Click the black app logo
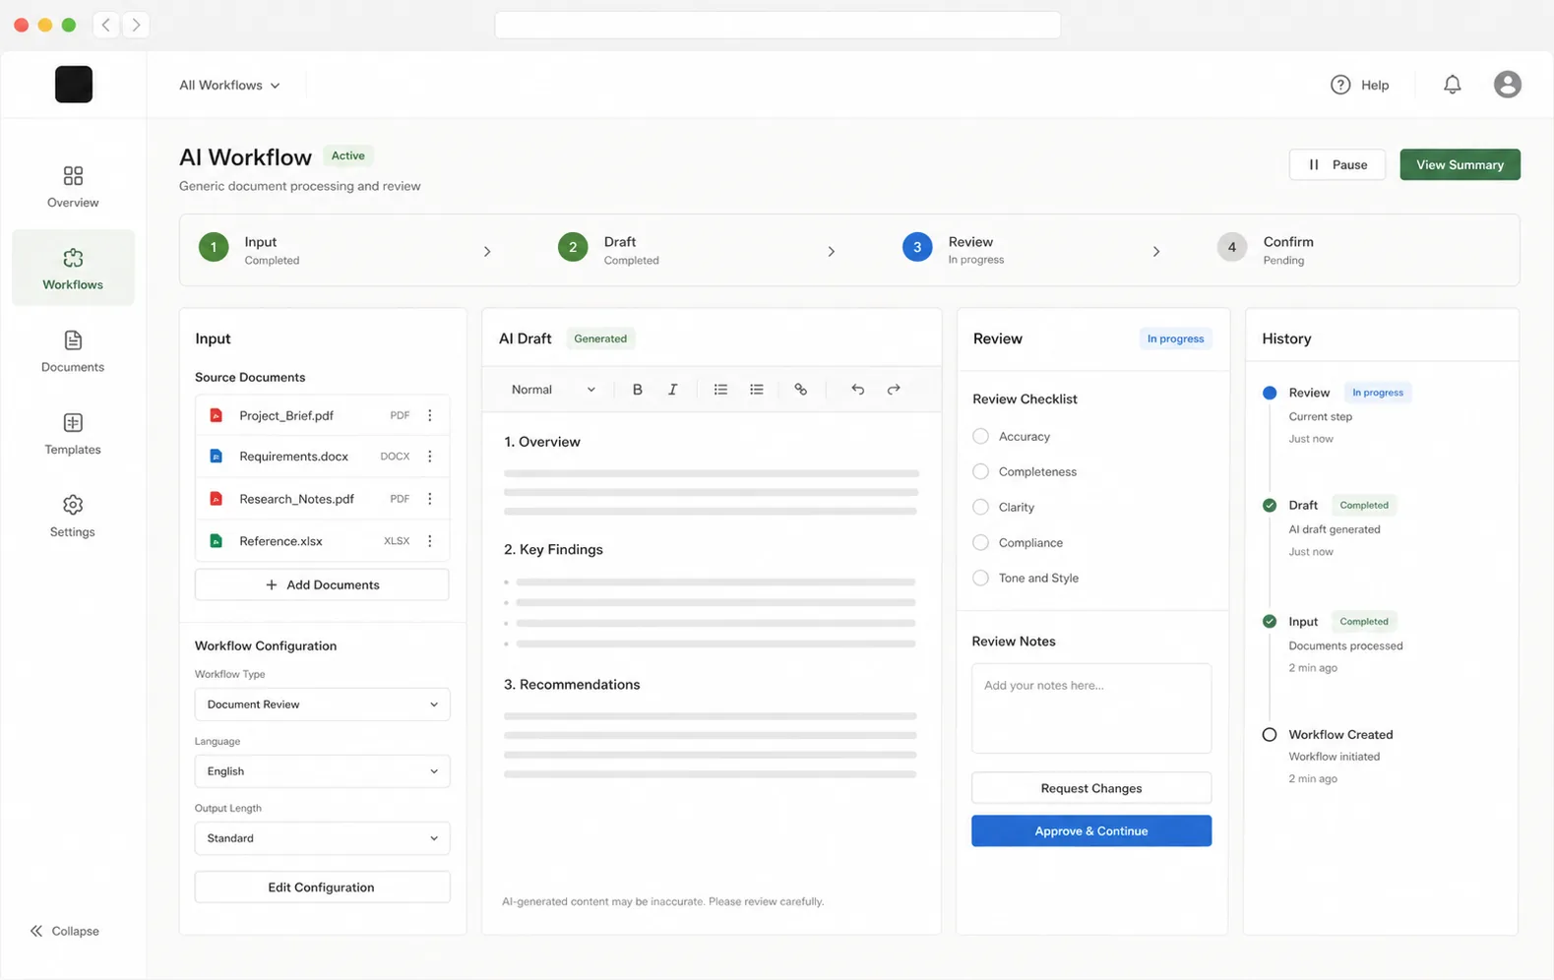 pos(74,85)
